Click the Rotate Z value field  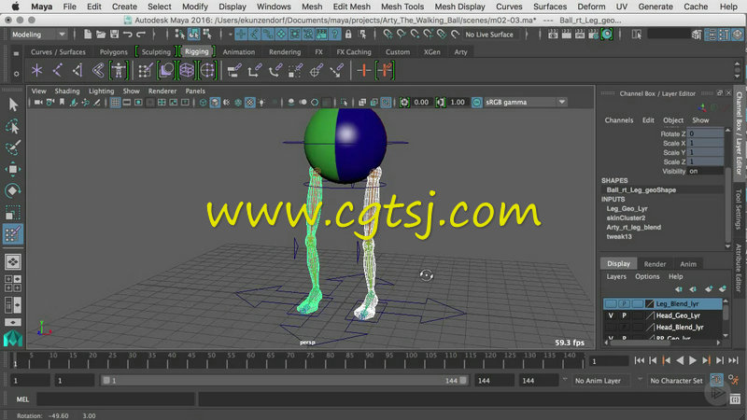tap(706, 133)
